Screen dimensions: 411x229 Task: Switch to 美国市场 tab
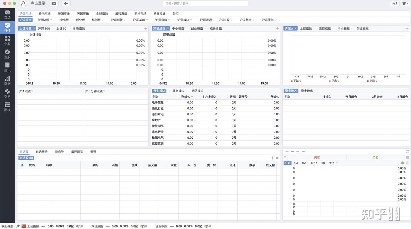point(64,14)
